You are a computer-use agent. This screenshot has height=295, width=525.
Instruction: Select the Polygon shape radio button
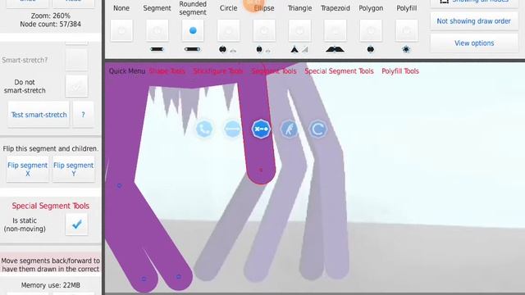click(371, 30)
